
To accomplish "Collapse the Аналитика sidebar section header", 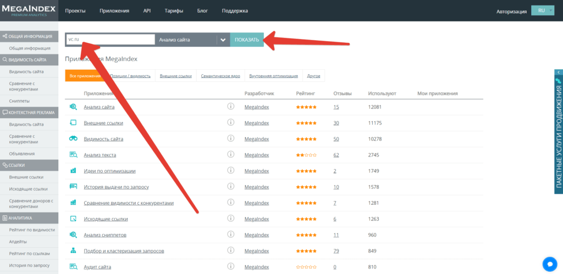I will [29, 217].
